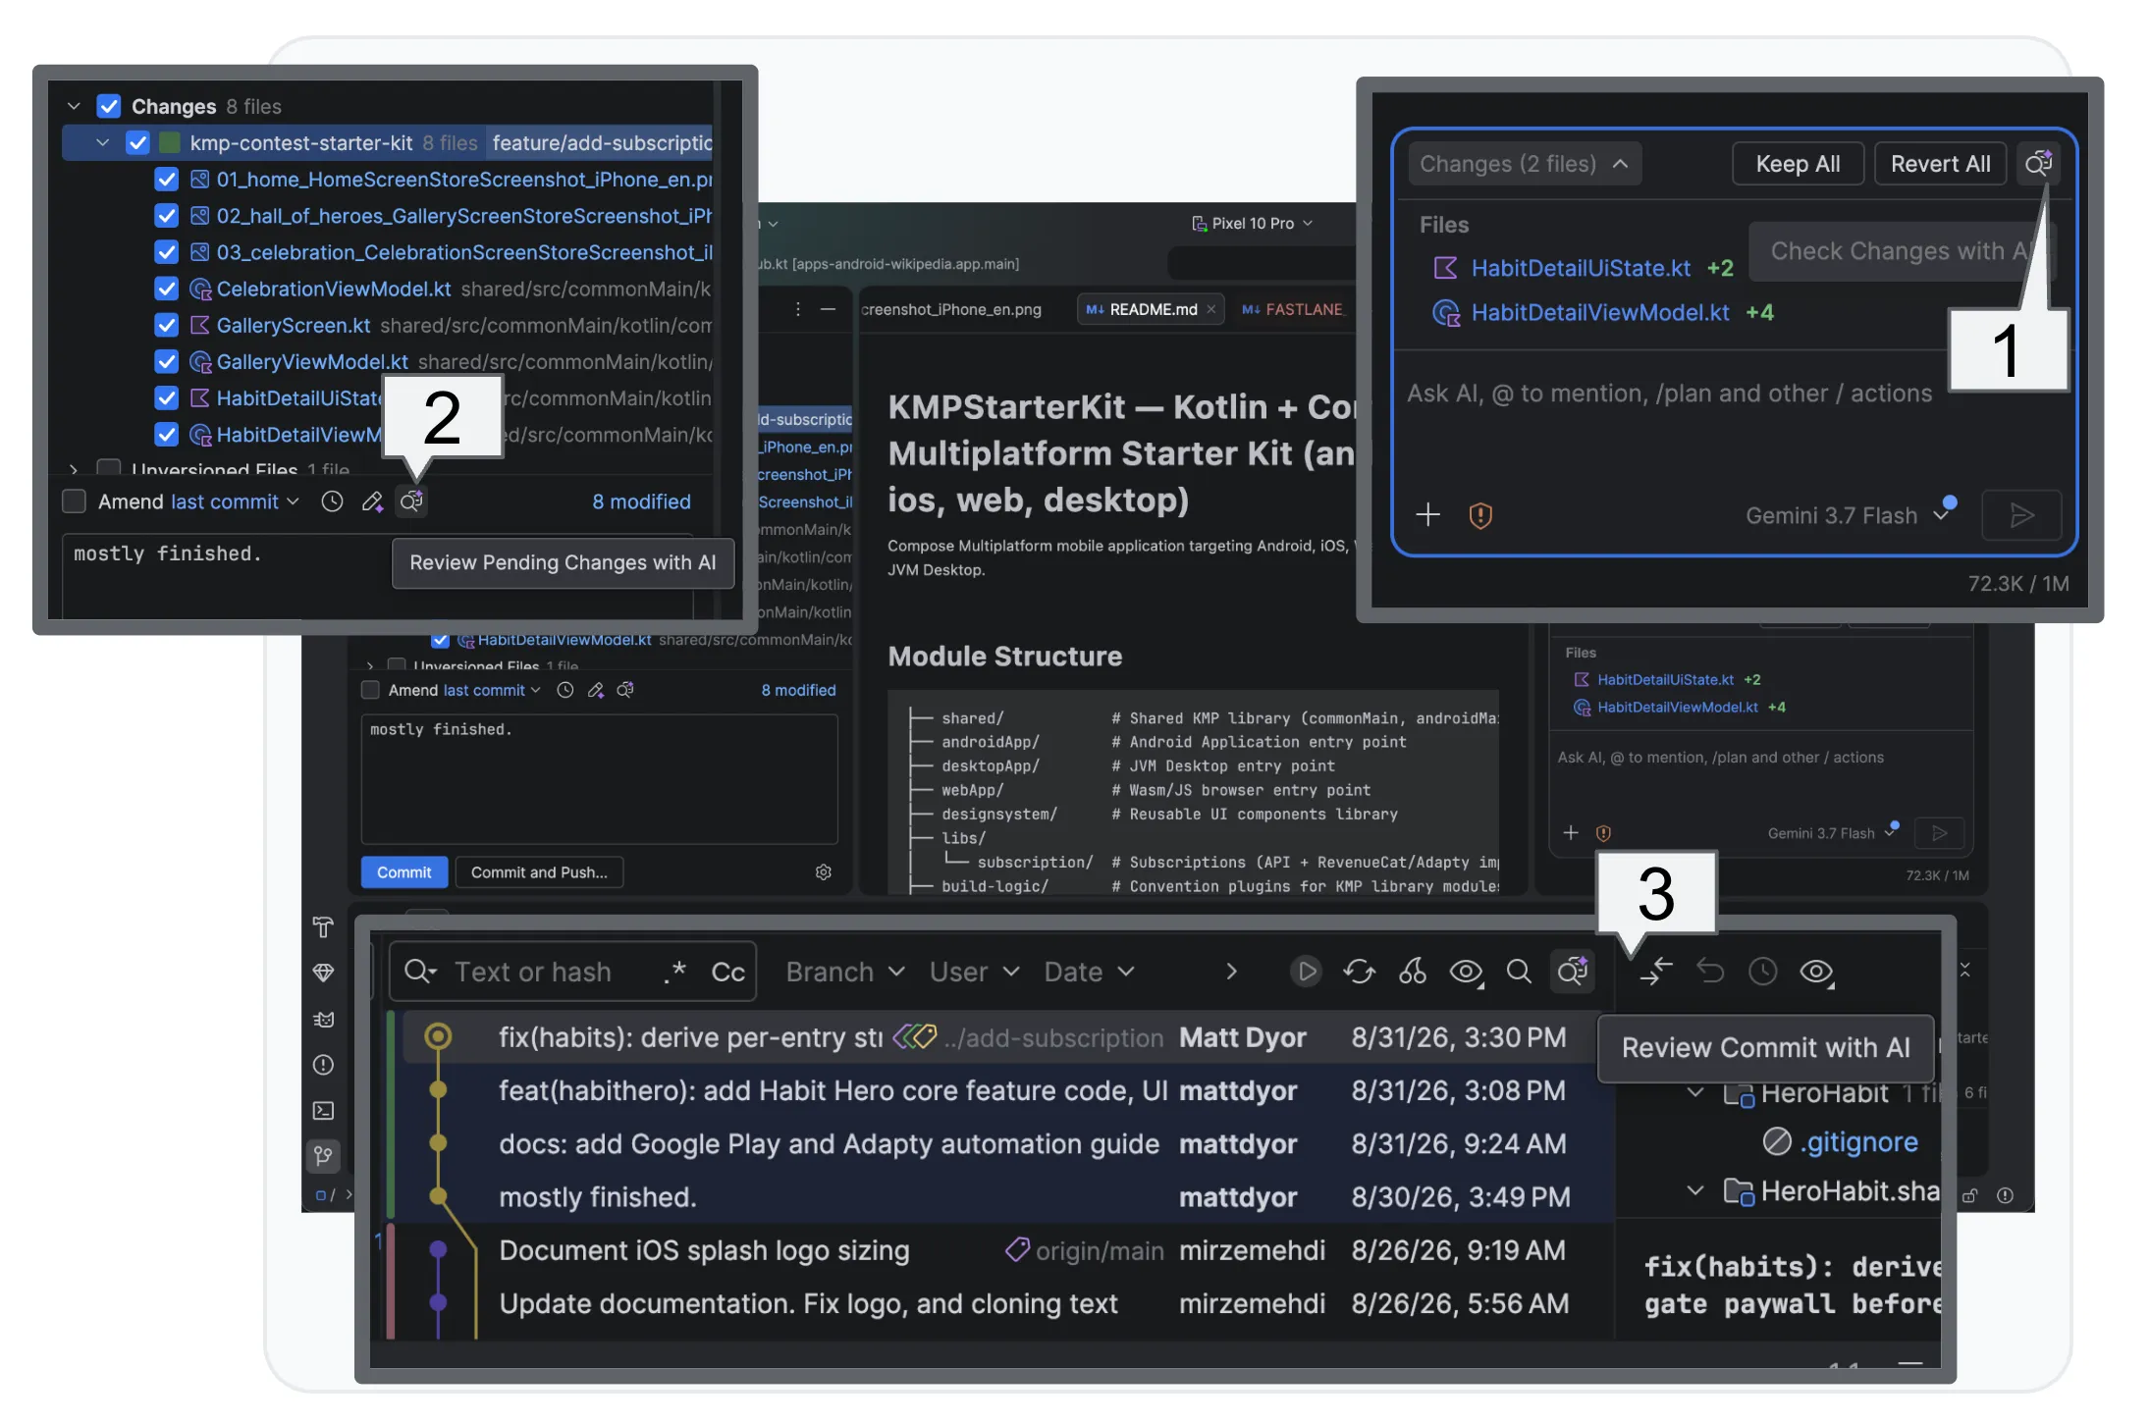Click the cherry-pick icon in log toolbar
Viewport: 2150px width, 1423px height.
click(1412, 972)
